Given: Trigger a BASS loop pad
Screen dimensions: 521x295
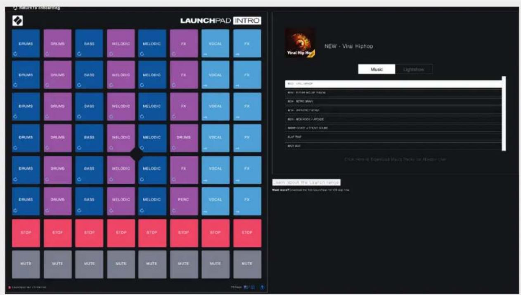Looking at the screenshot, I should coord(89,43).
